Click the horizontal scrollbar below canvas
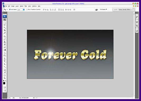The image size is (141, 101). (84, 98)
